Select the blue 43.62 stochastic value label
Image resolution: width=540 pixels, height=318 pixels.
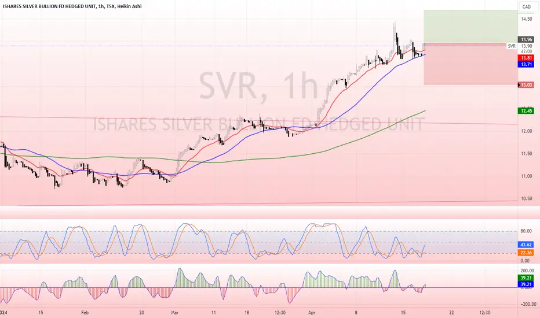(x=526, y=245)
